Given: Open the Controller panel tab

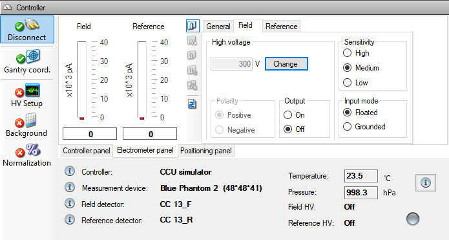Looking at the screenshot, I should tap(86, 151).
